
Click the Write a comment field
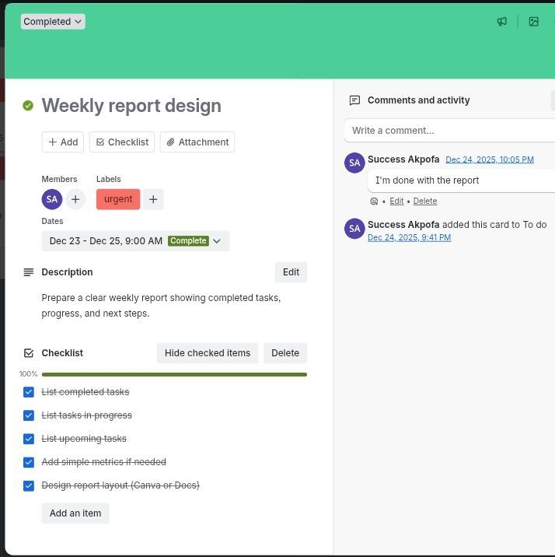tap(449, 131)
